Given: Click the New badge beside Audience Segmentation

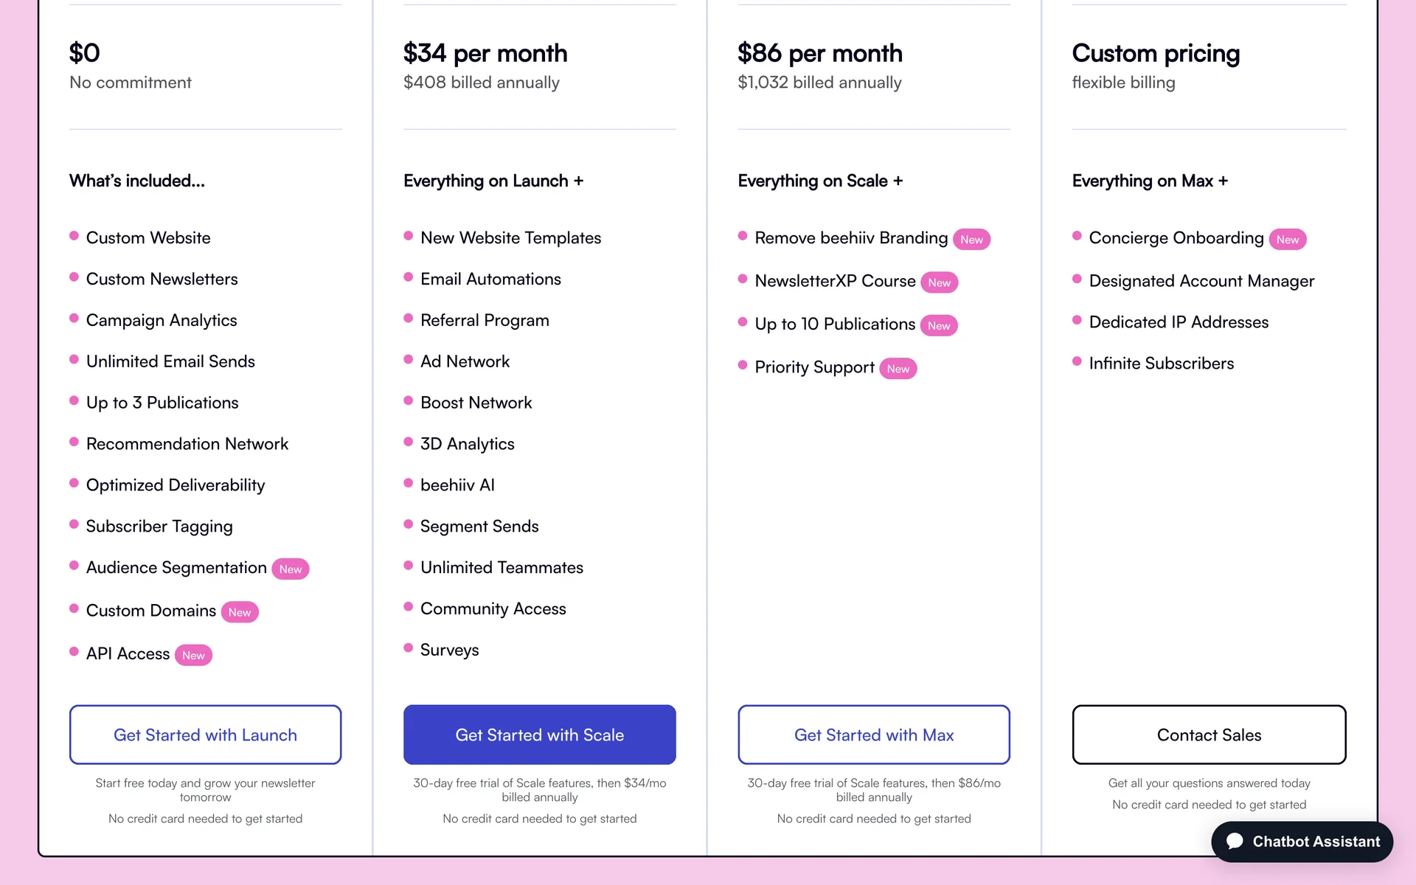Looking at the screenshot, I should coord(291,569).
